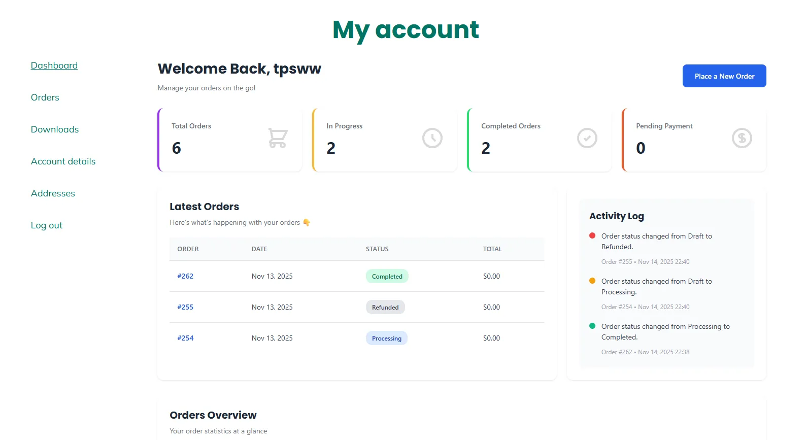The height and width of the screenshot is (440, 806).
Task: Click the pointing hand emoji under Latest Orders
Action: click(307, 222)
